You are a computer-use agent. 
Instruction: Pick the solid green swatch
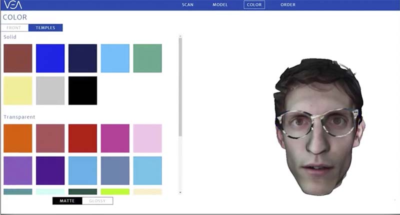147,58
